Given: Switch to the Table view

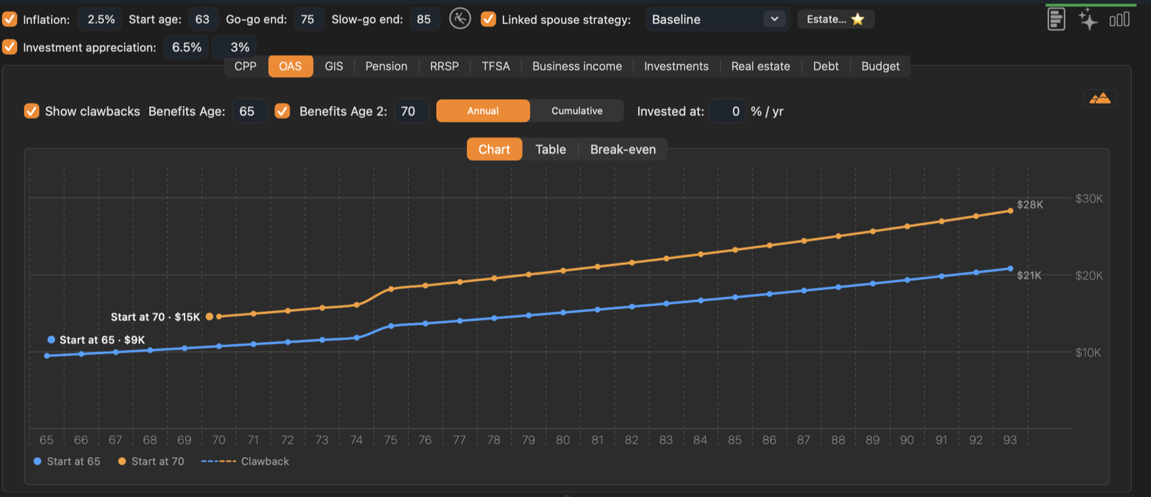Looking at the screenshot, I should pos(551,149).
